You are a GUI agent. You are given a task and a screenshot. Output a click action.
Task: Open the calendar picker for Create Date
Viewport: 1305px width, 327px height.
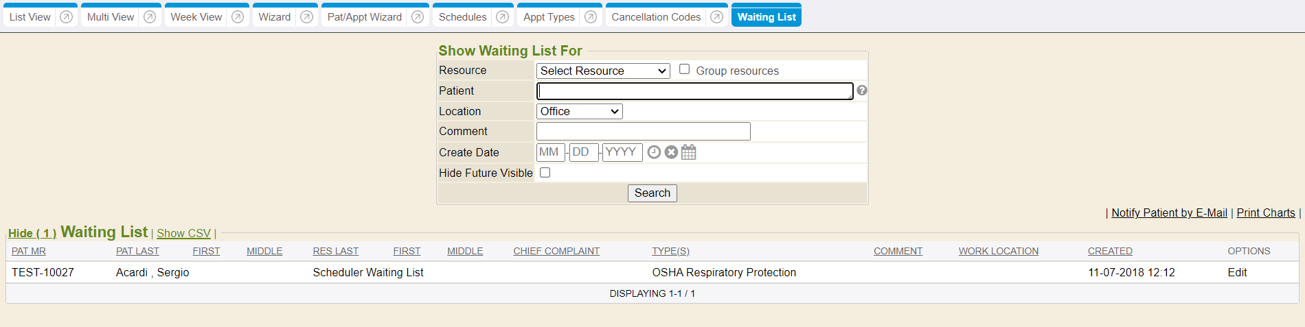point(689,152)
